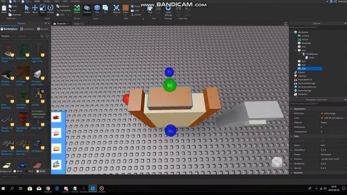Click the Color property swatch
The height and width of the screenshot is (195, 347).
(322, 118)
